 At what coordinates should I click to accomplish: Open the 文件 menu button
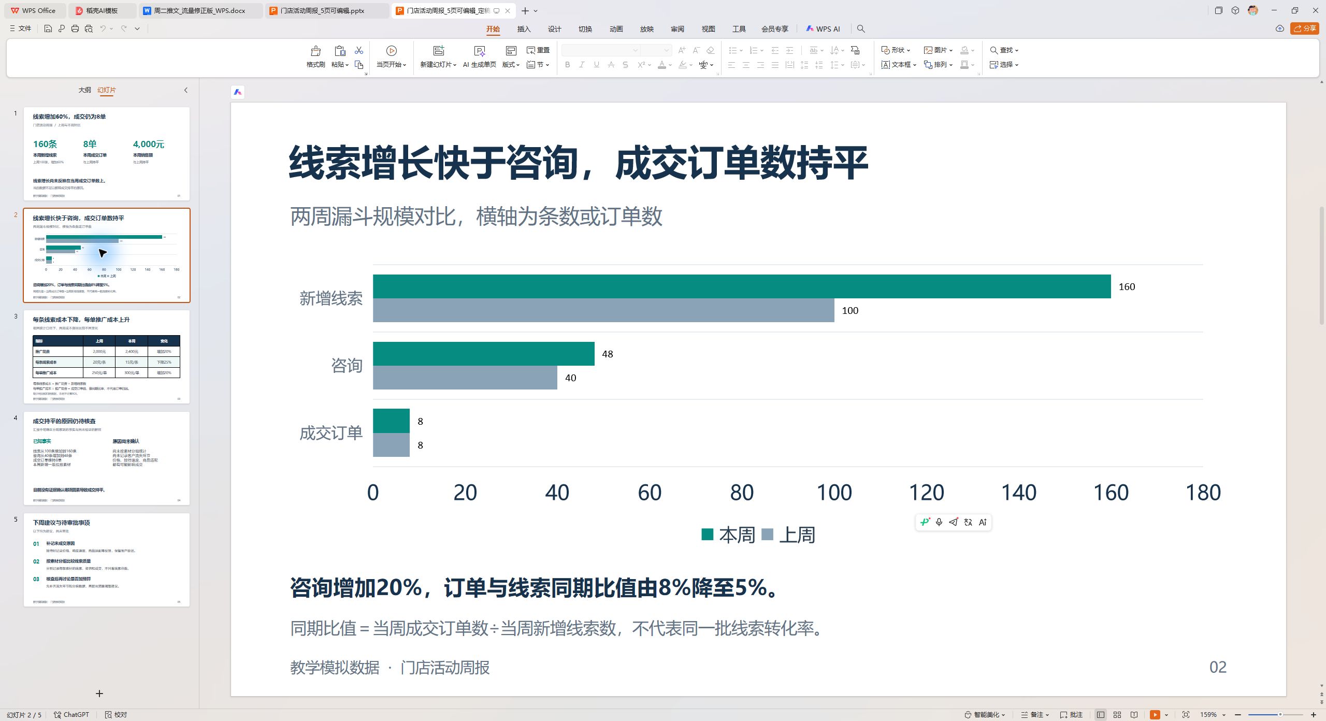(x=21, y=28)
